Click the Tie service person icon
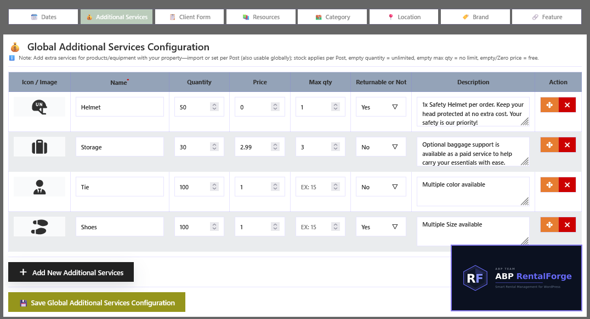Image resolution: width=590 pixels, height=319 pixels. pyautogui.click(x=39, y=187)
